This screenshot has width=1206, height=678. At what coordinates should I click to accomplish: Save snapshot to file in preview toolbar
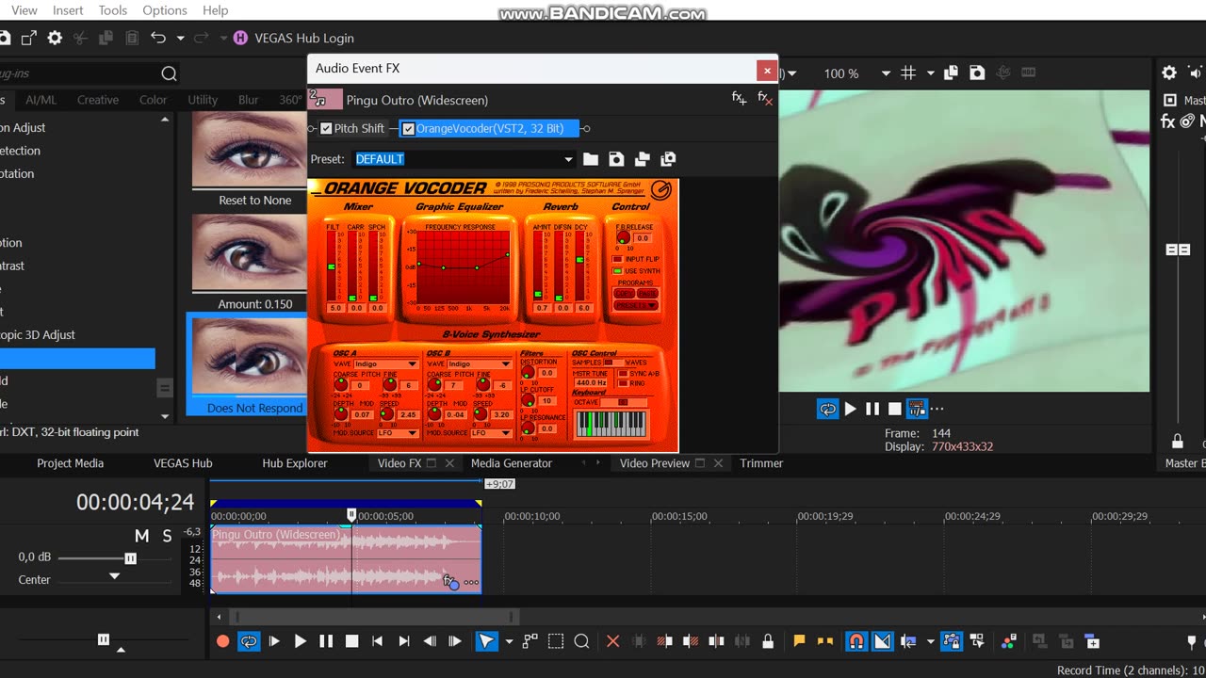[977, 73]
